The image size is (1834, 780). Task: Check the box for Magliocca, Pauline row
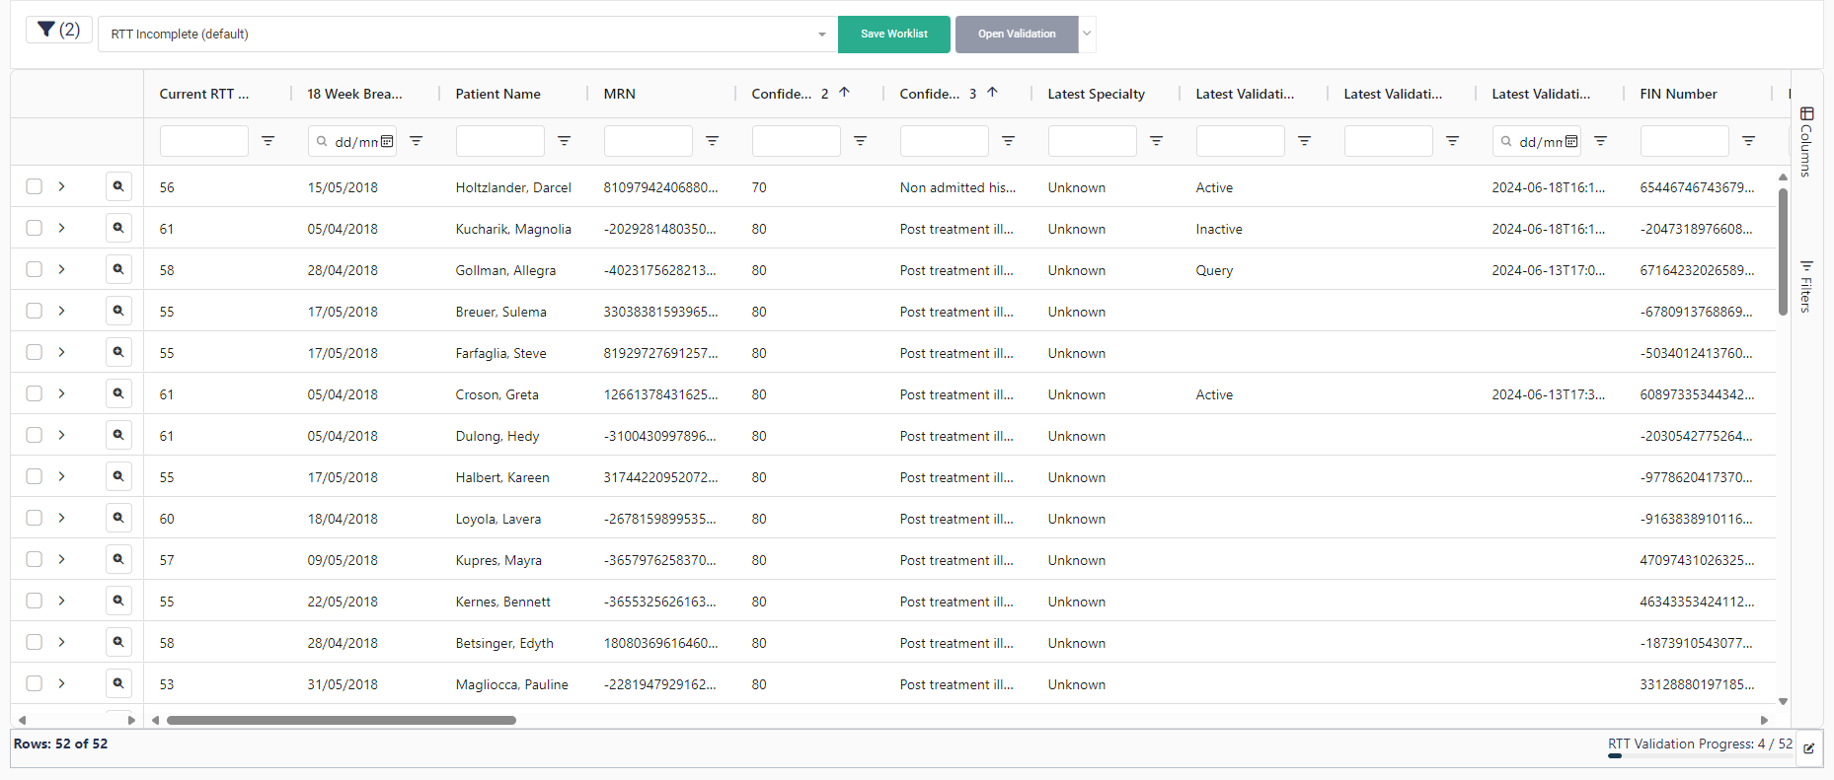[x=35, y=683]
